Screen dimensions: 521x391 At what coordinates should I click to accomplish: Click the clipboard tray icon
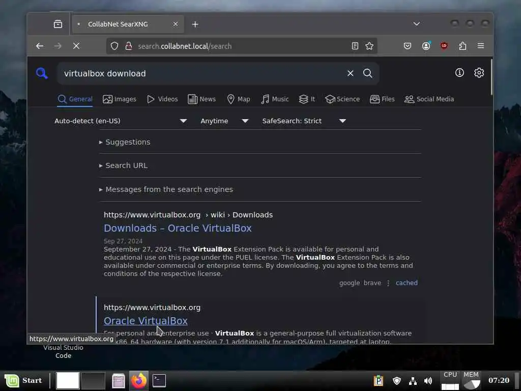[x=378, y=380]
